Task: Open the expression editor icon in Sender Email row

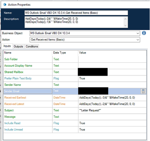Action: coord(143,91)
